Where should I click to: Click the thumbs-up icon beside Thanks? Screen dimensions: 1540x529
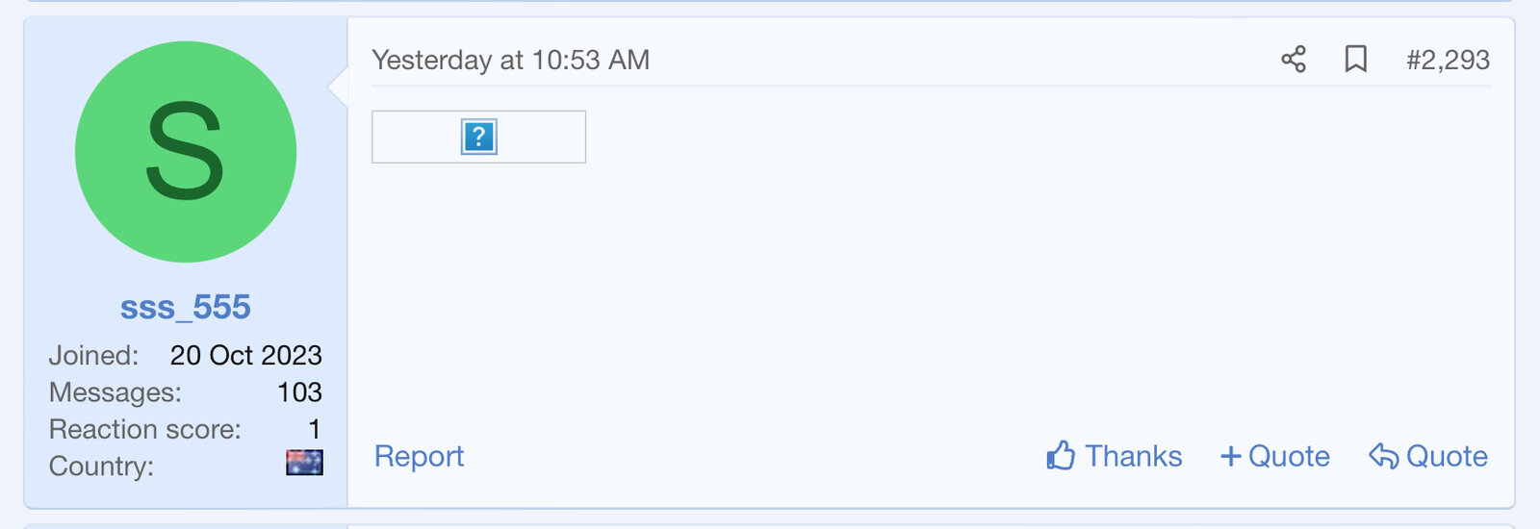click(x=1061, y=456)
